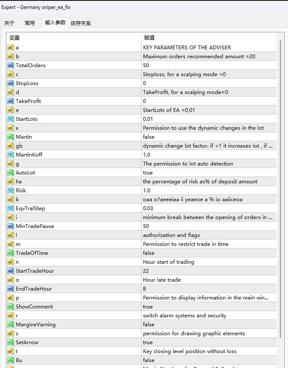
Task: Click the double-type icon beside MartinKoff
Action: (x=11, y=155)
